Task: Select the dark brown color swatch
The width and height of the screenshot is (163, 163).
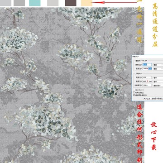Action: coord(71,3)
